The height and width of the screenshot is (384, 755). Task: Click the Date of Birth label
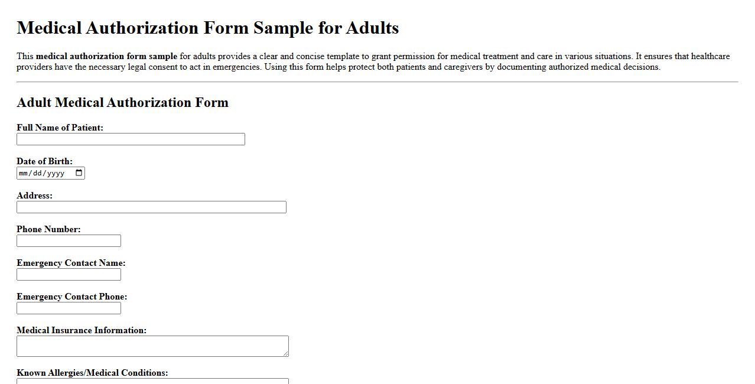44,161
